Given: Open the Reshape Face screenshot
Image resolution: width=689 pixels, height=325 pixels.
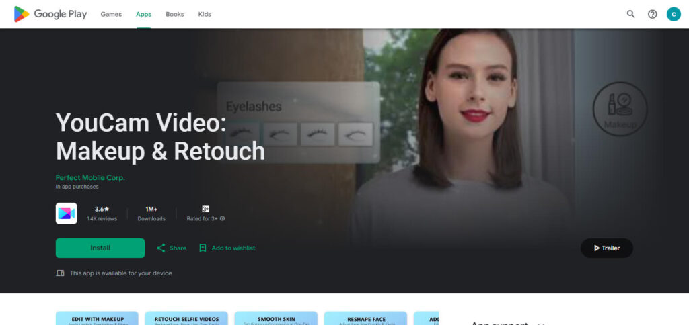Looking at the screenshot, I should coord(365,318).
